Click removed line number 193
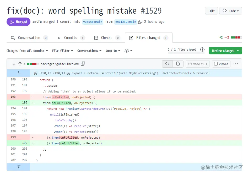248x175 pixels. click(13, 97)
